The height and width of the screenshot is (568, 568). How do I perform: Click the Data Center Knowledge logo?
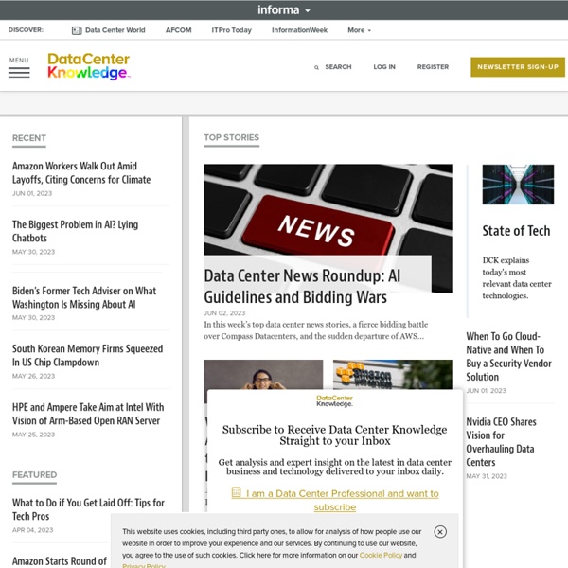click(89, 66)
